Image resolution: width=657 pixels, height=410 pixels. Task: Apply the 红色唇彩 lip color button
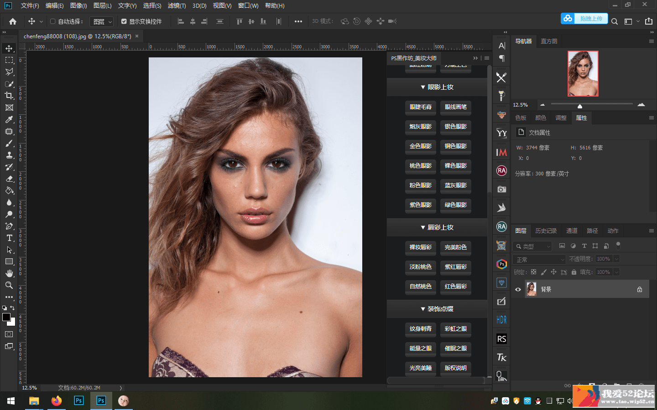coord(456,287)
